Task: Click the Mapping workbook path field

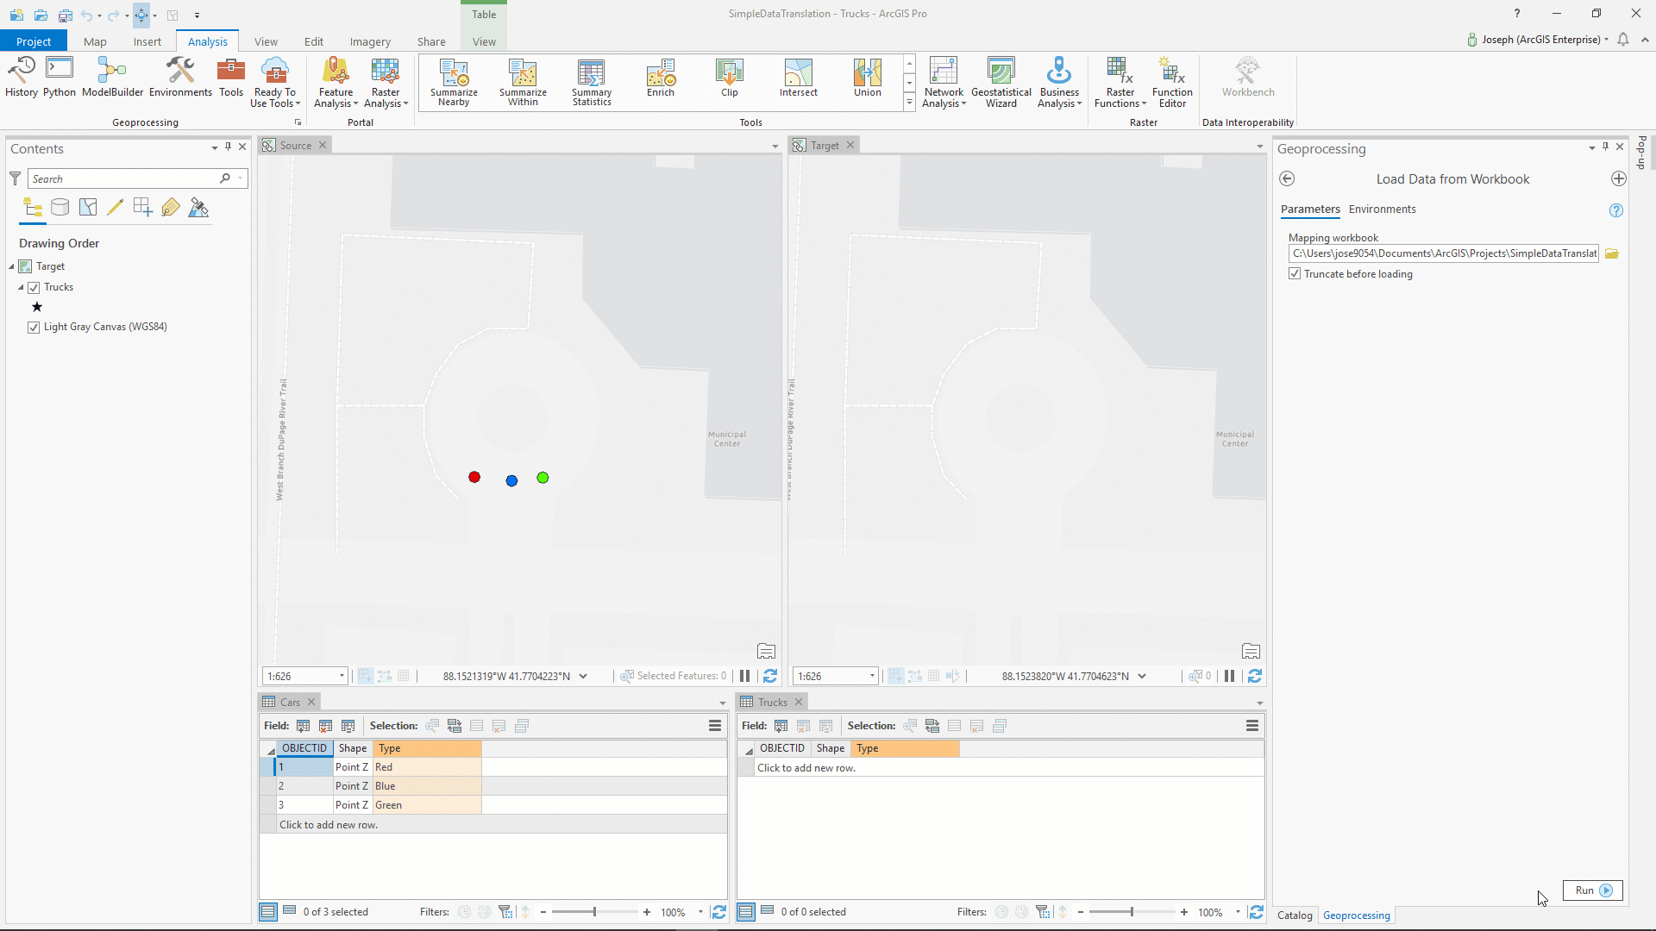Action: [1444, 253]
